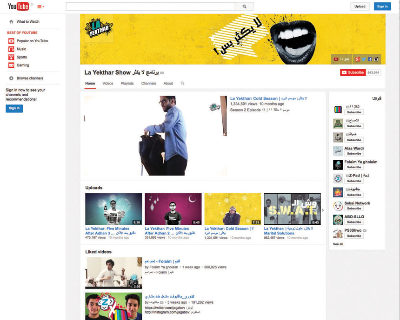
Task: Search this channel using the magnifier icon
Action: tap(182, 84)
